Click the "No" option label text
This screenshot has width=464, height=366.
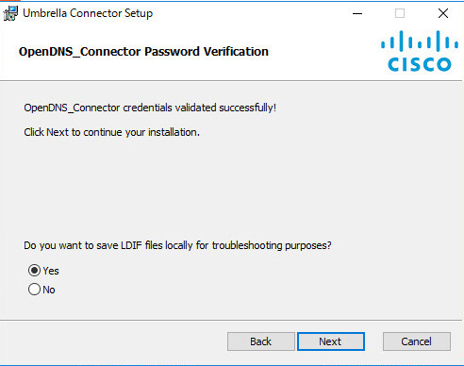click(49, 290)
